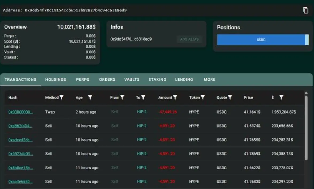Open the To column filter

143,97
